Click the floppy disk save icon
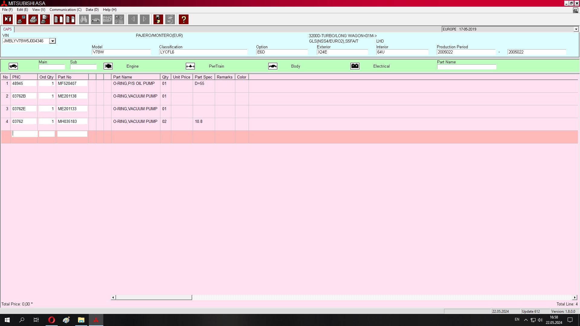580x326 pixels. tap(158, 19)
